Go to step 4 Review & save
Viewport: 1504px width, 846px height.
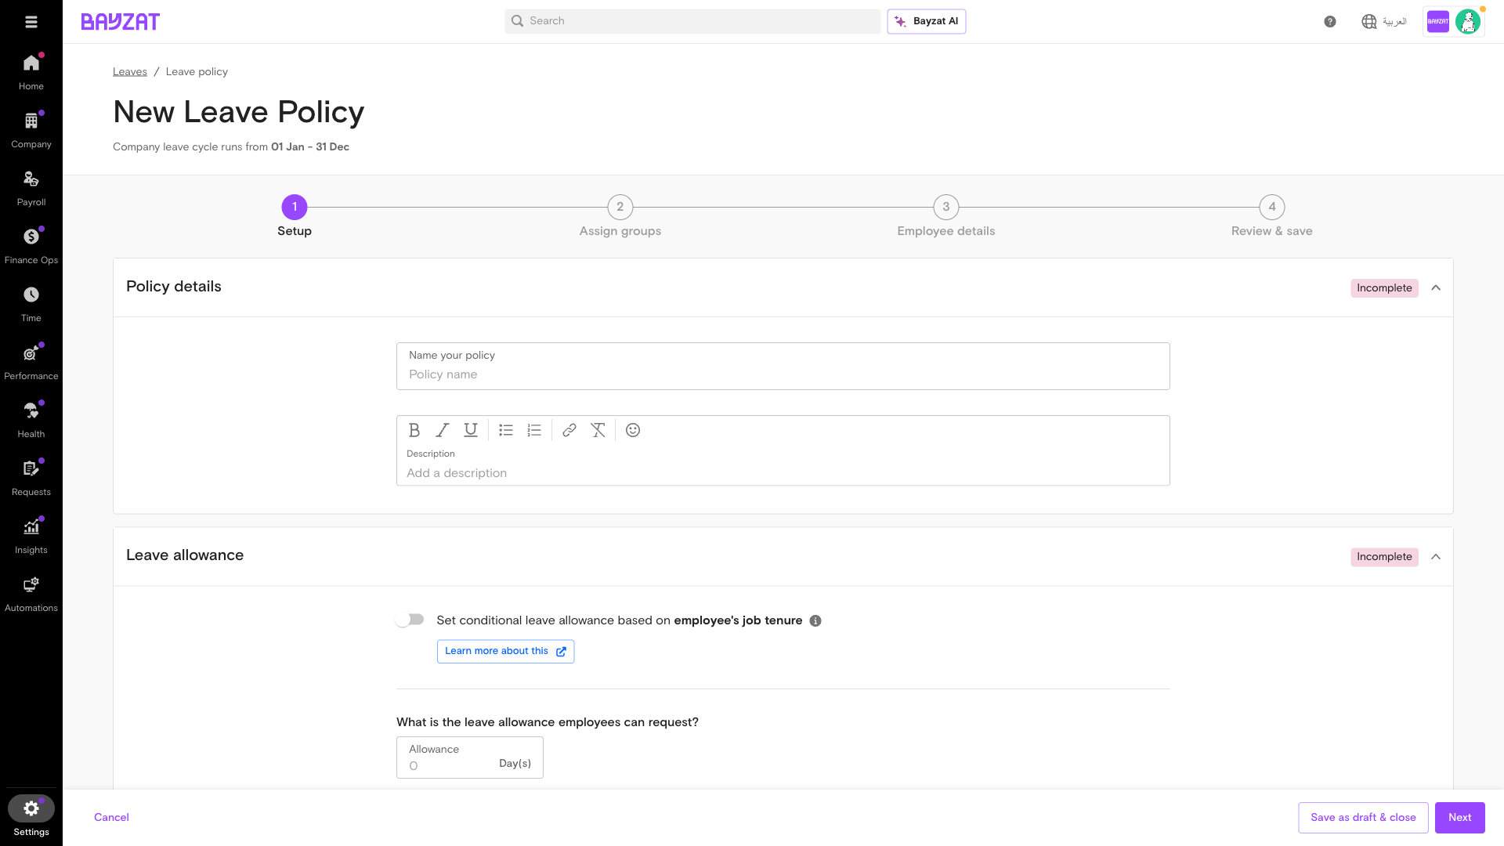tap(1272, 216)
